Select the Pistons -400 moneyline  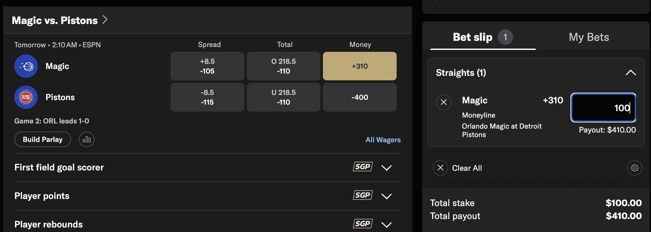359,97
